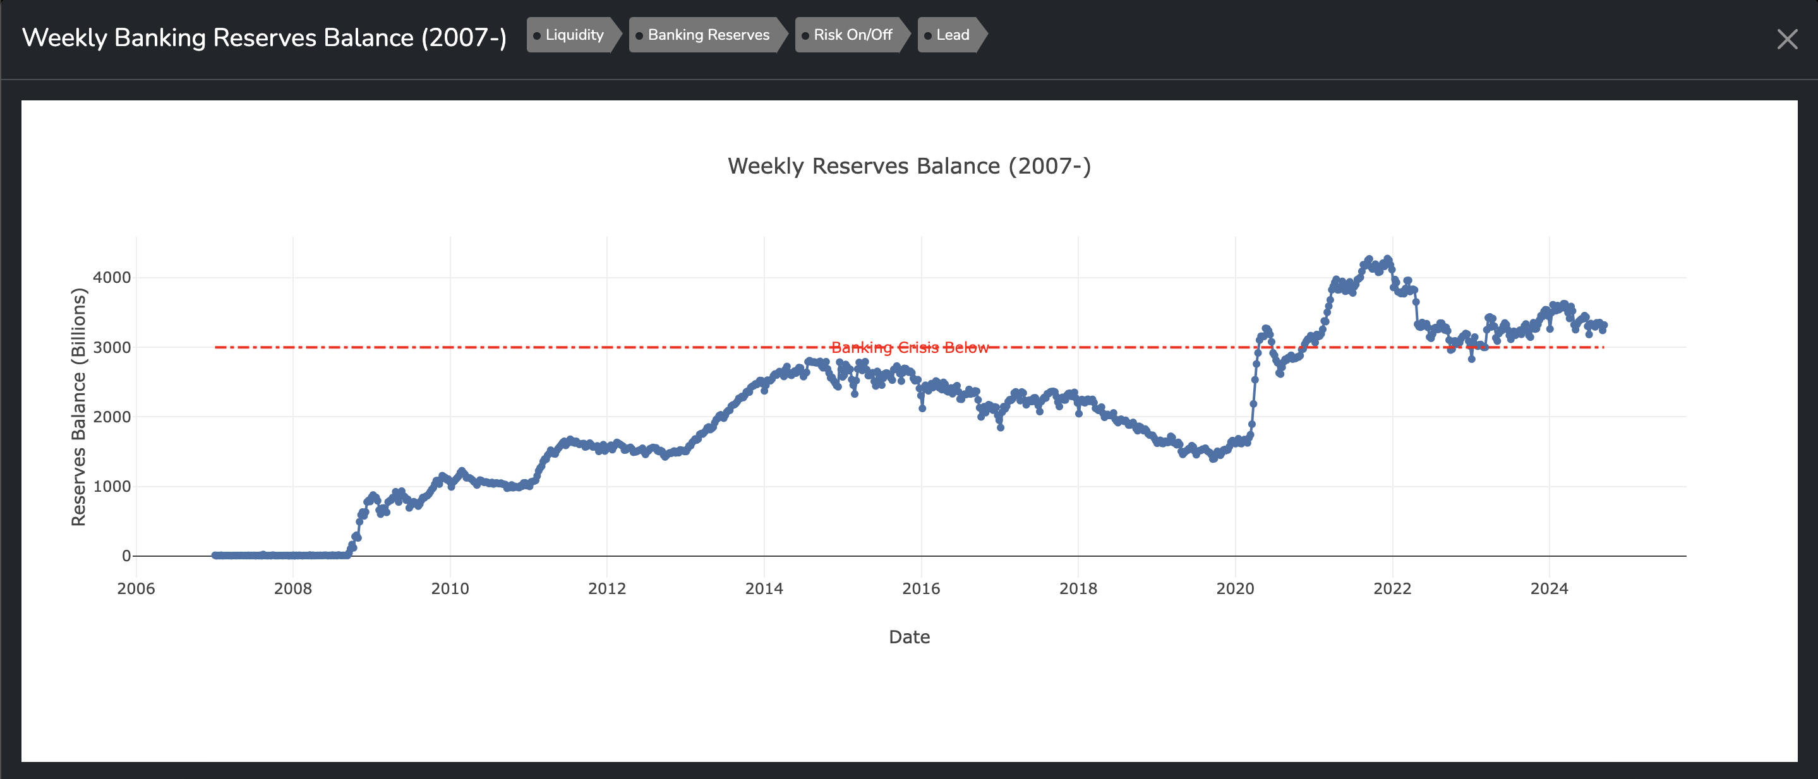This screenshot has width=1818, height=779.
Task: Click the 4000 y-axis tick label
Action: 112,278
